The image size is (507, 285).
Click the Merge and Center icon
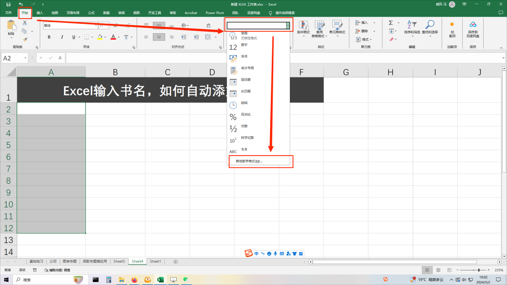coord(208,37)
